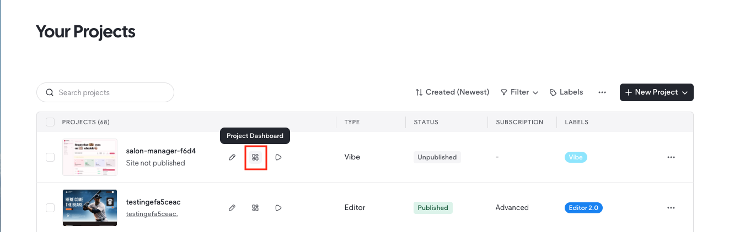Screen dimensions: 729x232
Task: Open the testingefa5ceac thumbnail
Action: pos(90,208)
